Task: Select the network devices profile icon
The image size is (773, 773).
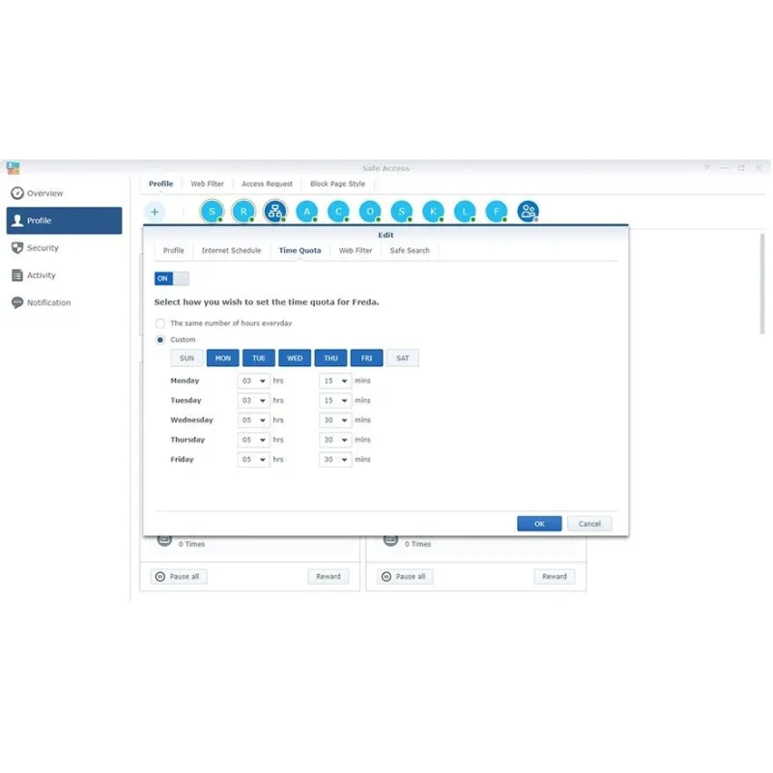Action: click(275, 212)
